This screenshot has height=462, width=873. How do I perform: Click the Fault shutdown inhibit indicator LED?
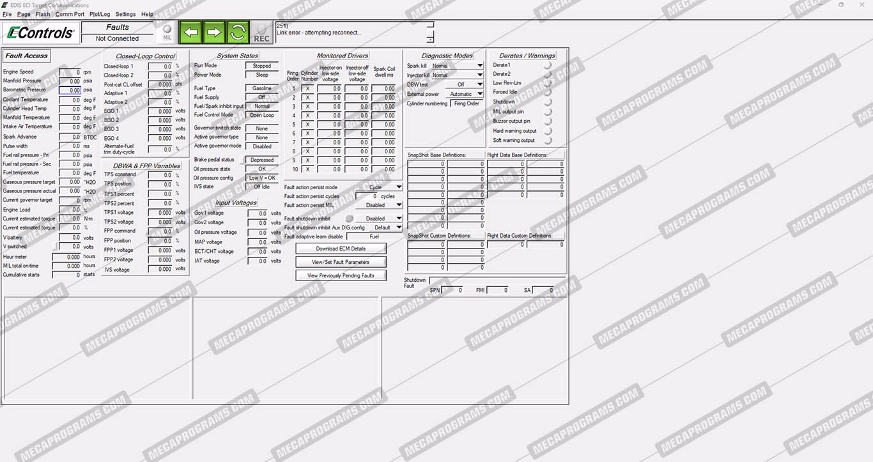click(349, 219)
